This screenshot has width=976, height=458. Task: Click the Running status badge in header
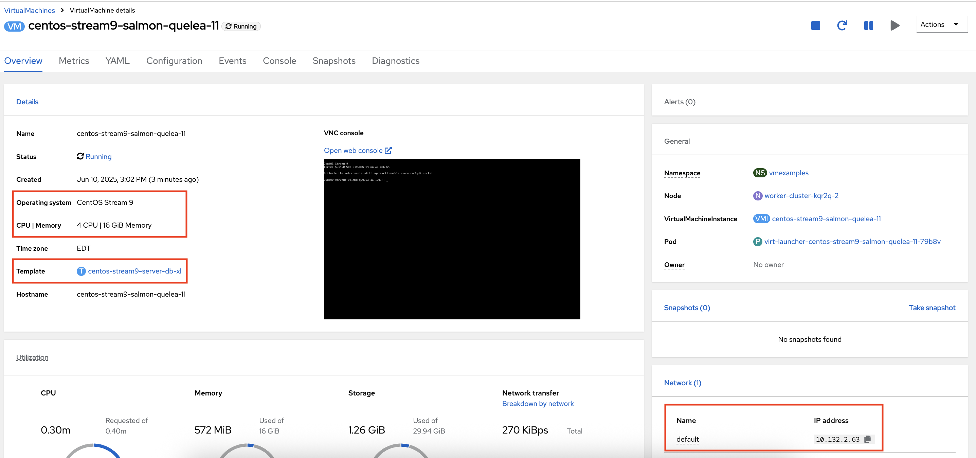tap(241, 26)
